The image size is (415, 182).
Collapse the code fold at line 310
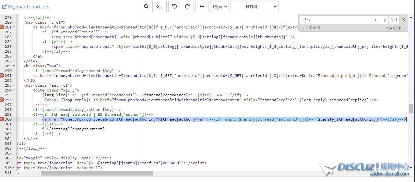coord(14,168)
